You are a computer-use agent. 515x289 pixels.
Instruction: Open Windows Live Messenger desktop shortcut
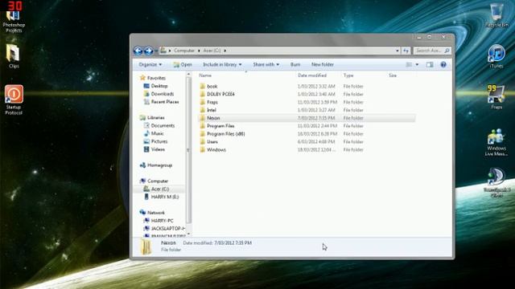pyautogui.click(x=496, y=142)
